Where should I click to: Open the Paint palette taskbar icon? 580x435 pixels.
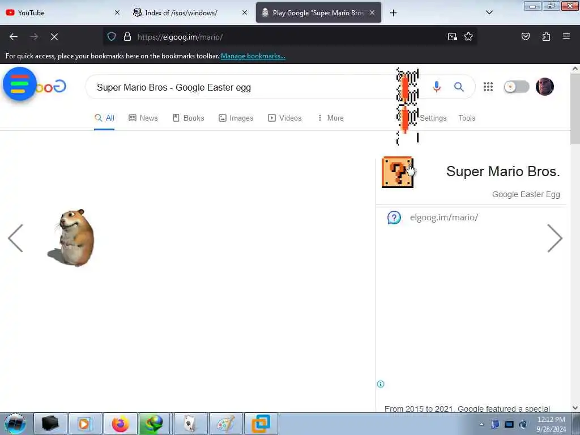(x=225, y=424)
